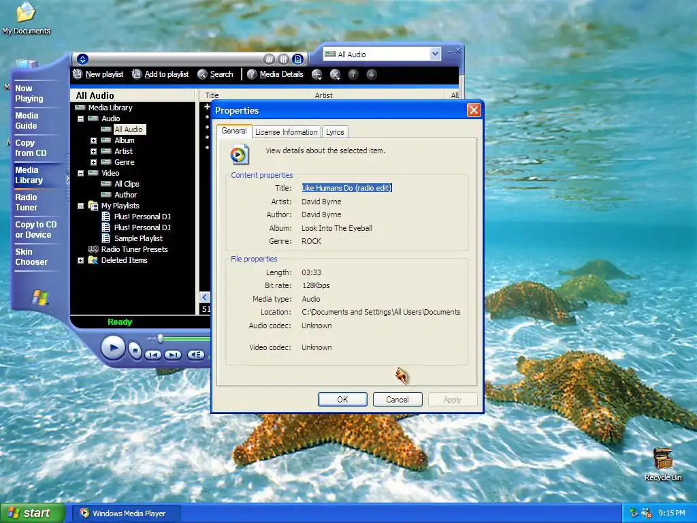Open the Media Guide feature
This screenshot has width=697, height=523.
tap(27, 121)
